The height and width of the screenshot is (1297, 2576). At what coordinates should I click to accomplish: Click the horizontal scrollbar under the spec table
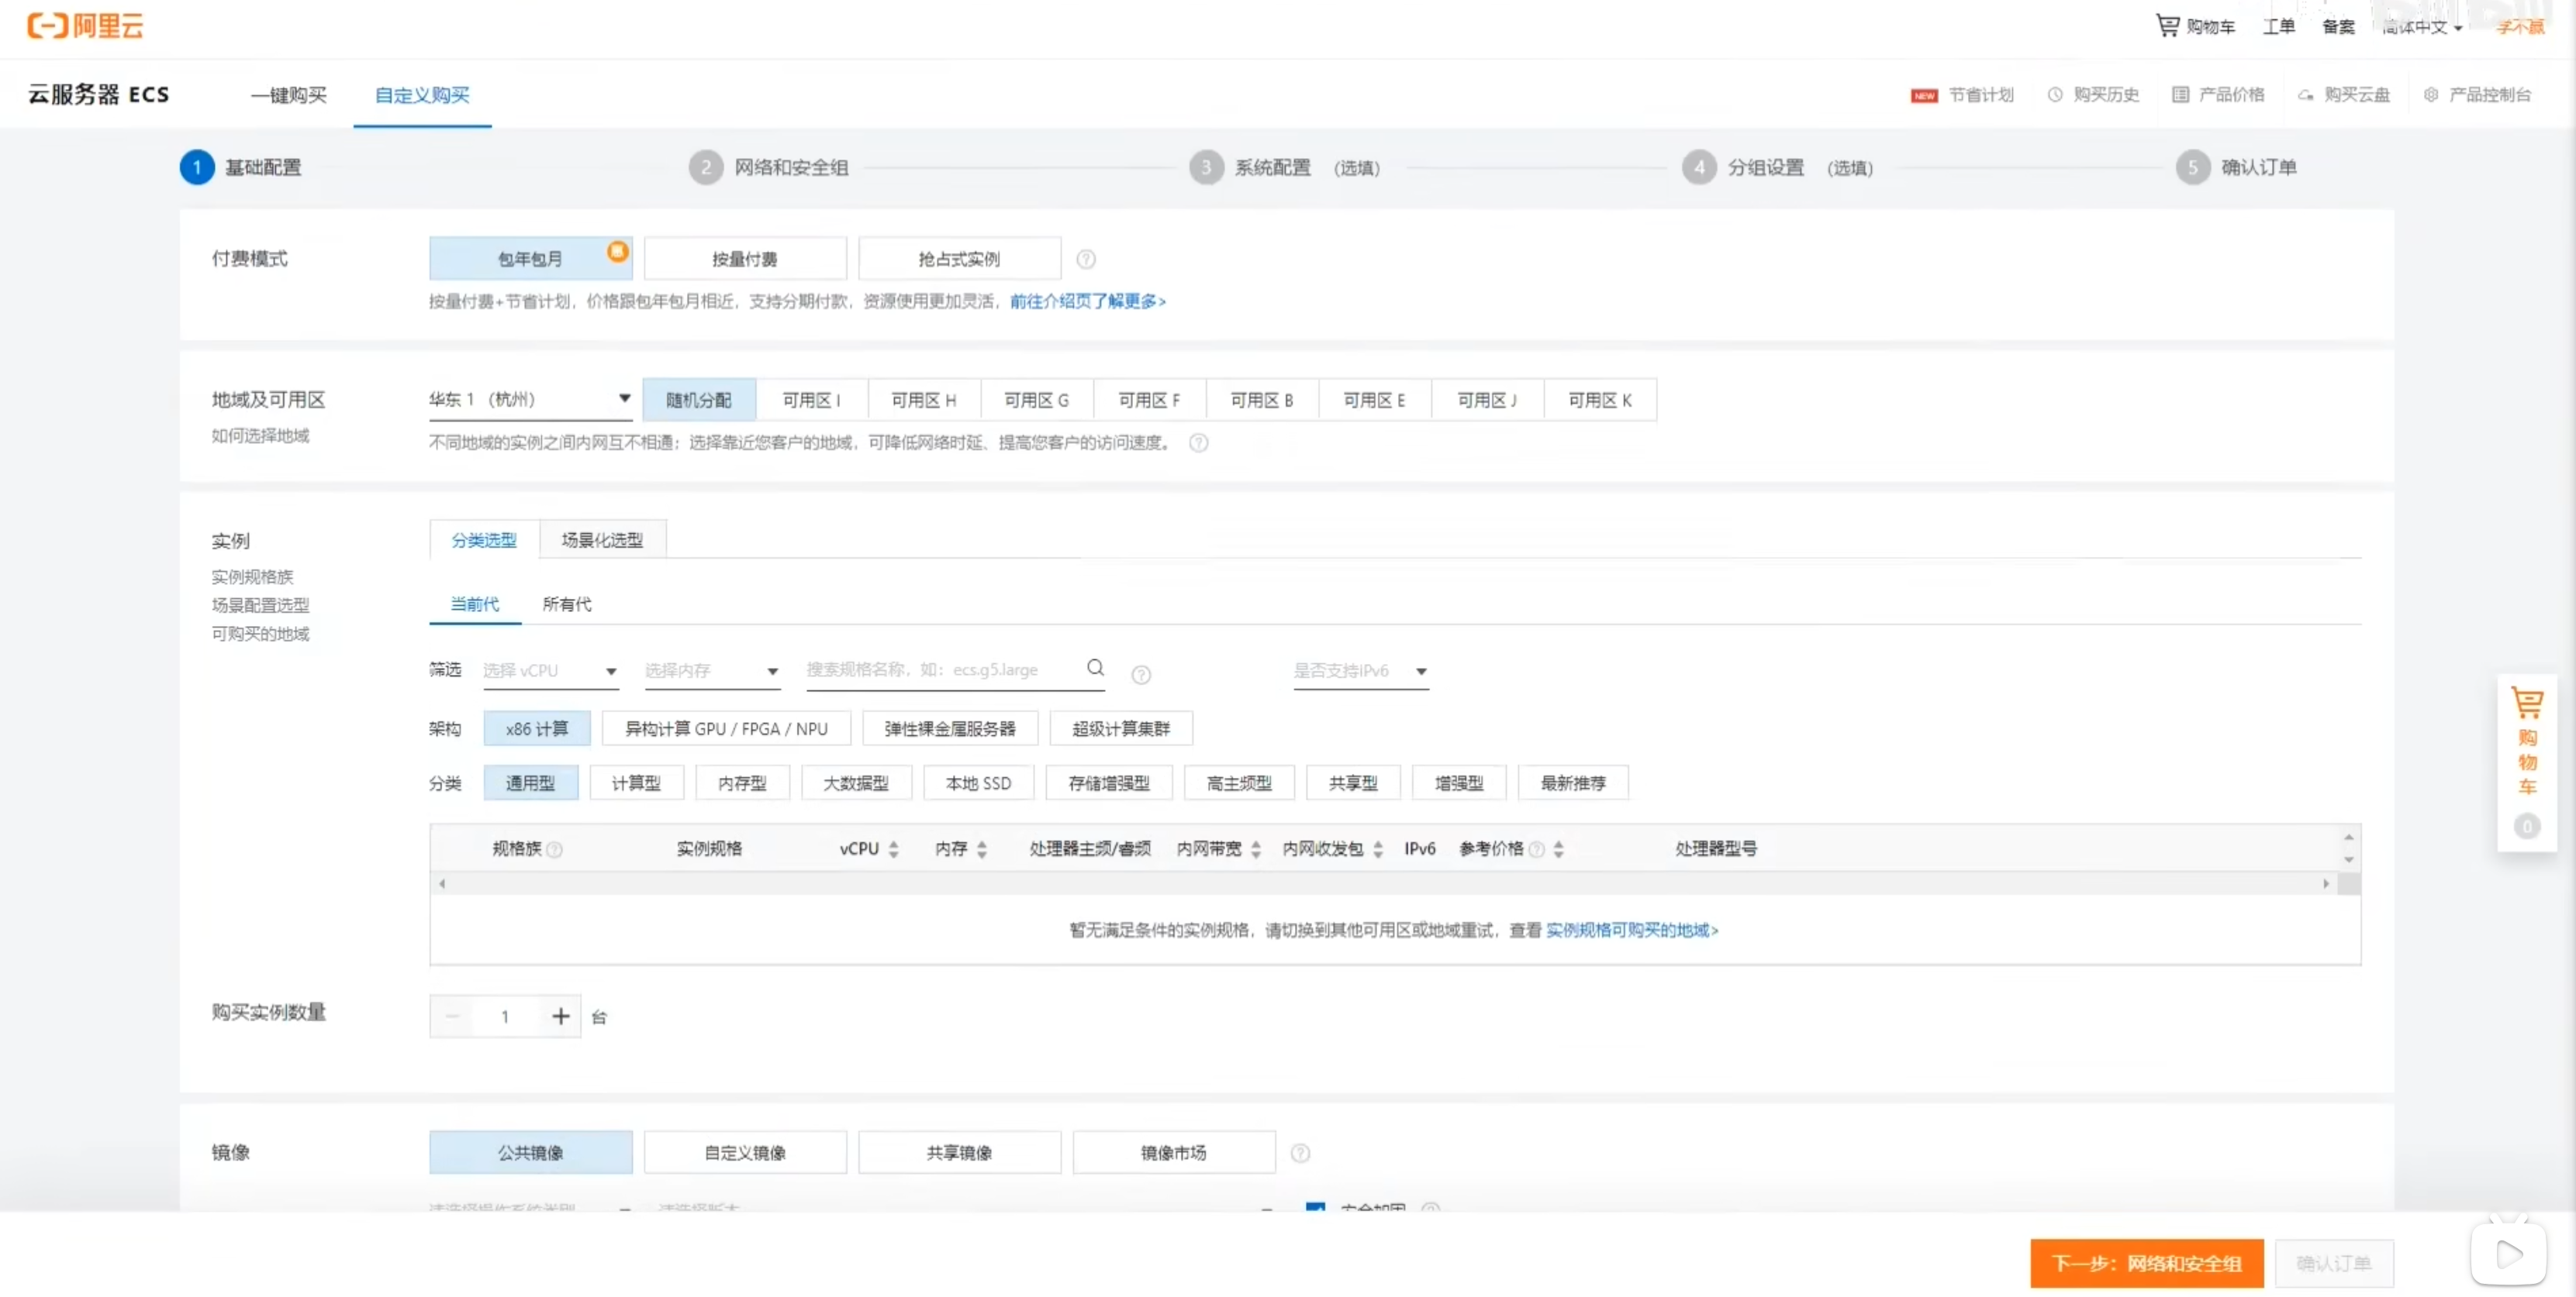[1390, 883]
